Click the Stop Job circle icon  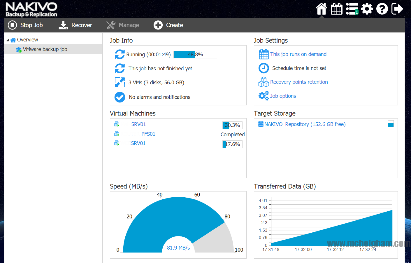click(x=12, y=25)
